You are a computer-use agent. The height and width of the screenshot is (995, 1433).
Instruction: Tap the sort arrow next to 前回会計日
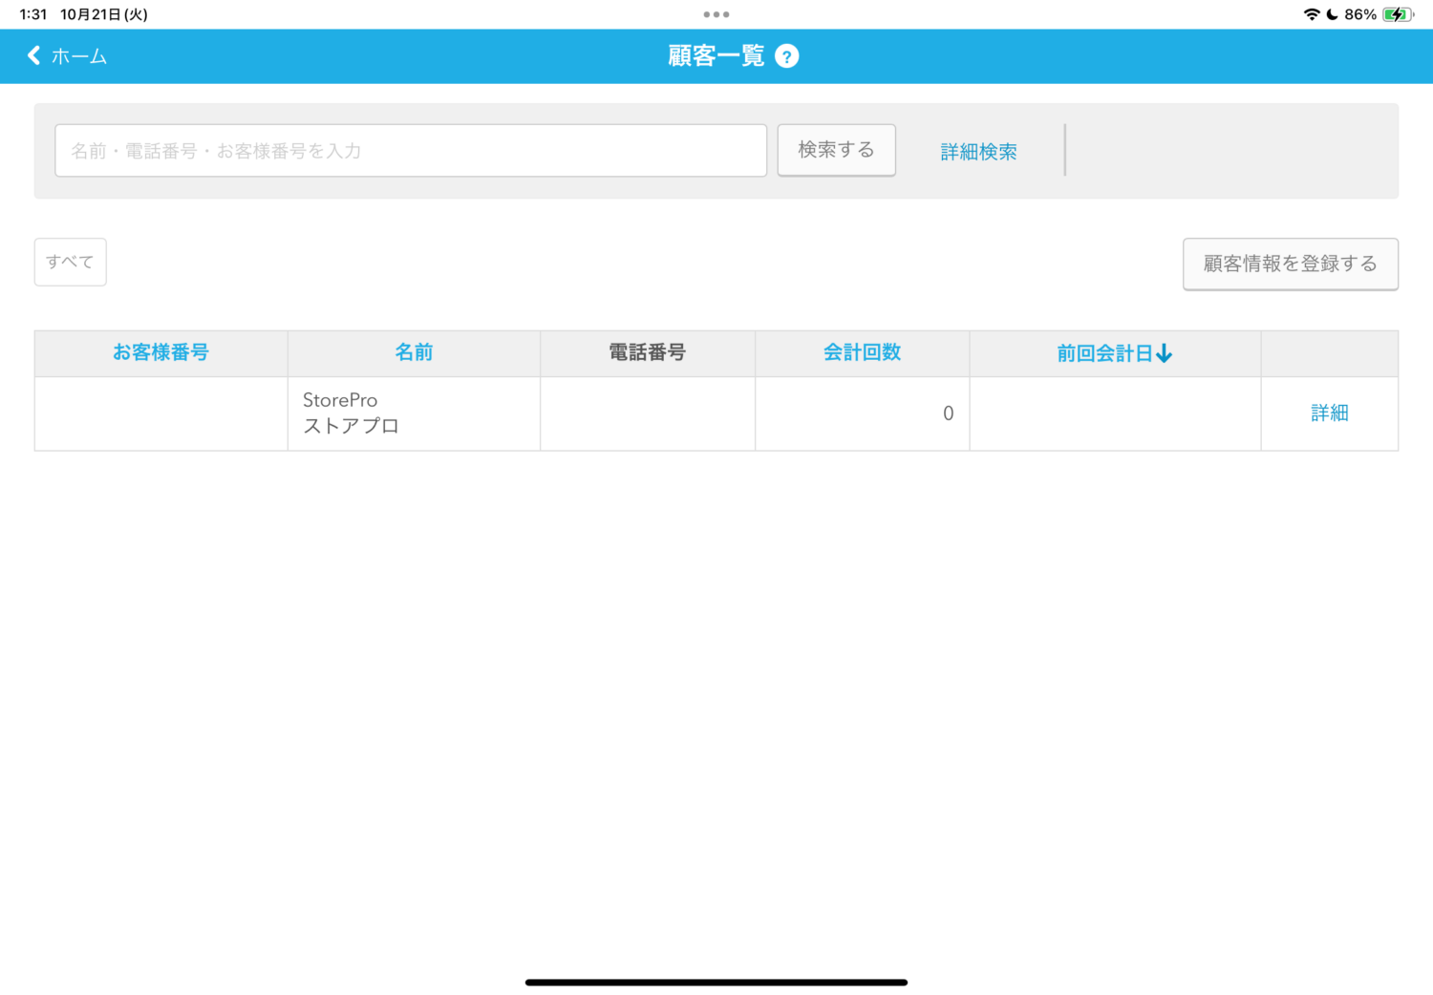click(1164, 354)
